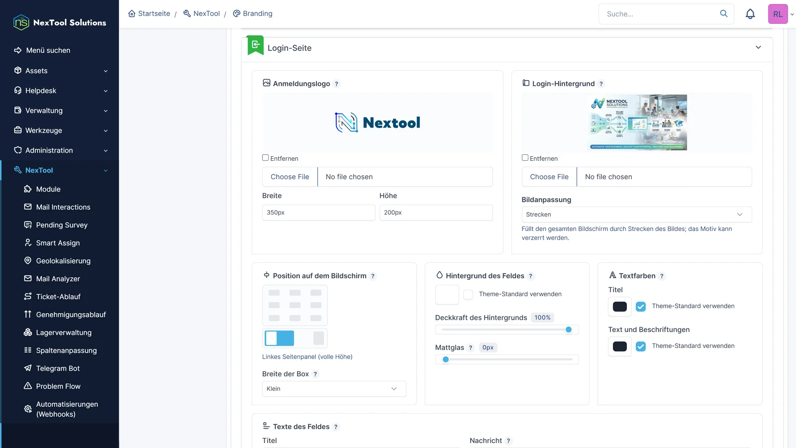
Task: Click help icon beside Nachricht
Action: coord(508,441)
